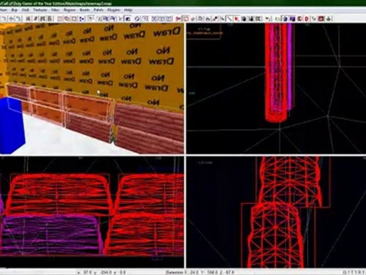Toggle the blue round toolbar button
Screen dimensions: 366x275
[285, 18]
